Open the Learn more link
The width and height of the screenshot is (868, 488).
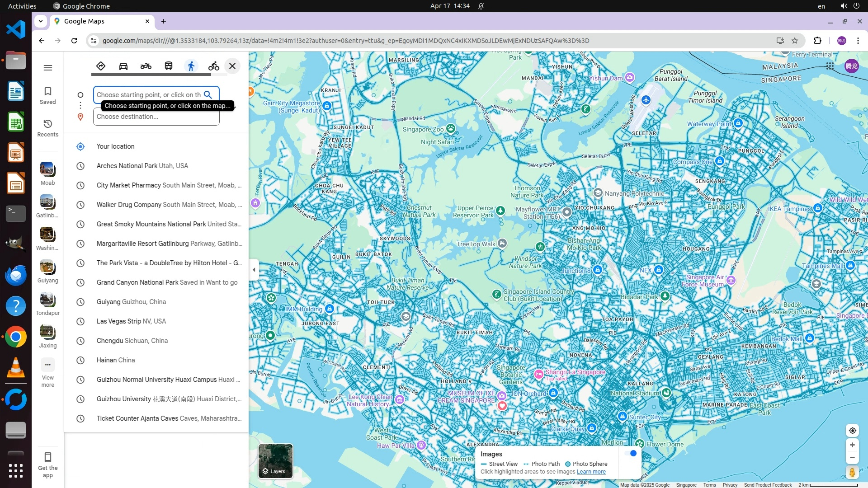[x=591, y=472]
